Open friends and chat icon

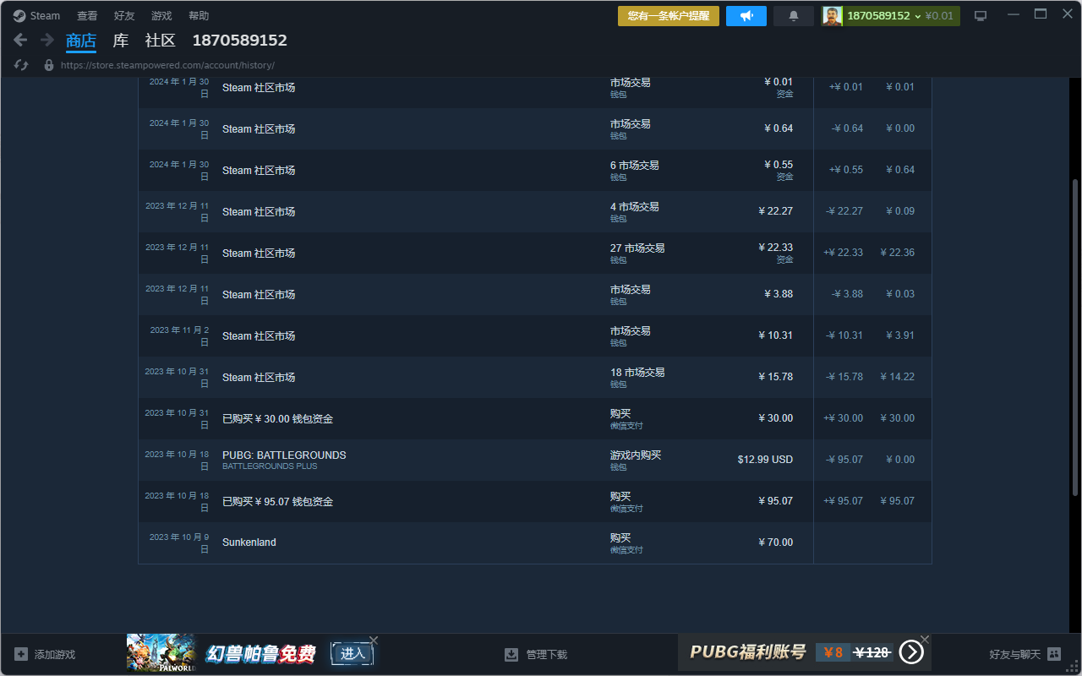point(1054,654)
